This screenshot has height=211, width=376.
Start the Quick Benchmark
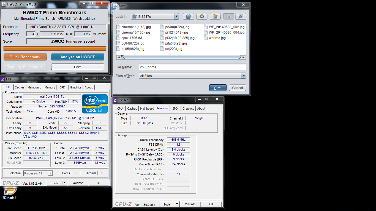coord(25,57)
